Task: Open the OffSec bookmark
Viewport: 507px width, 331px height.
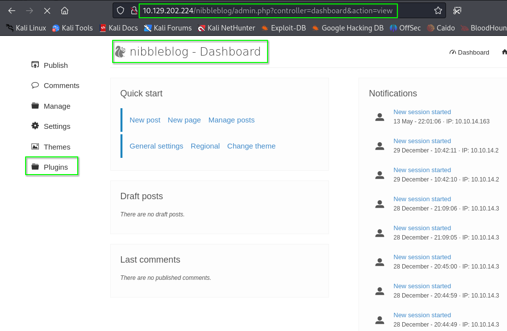Action: (405, 28)
